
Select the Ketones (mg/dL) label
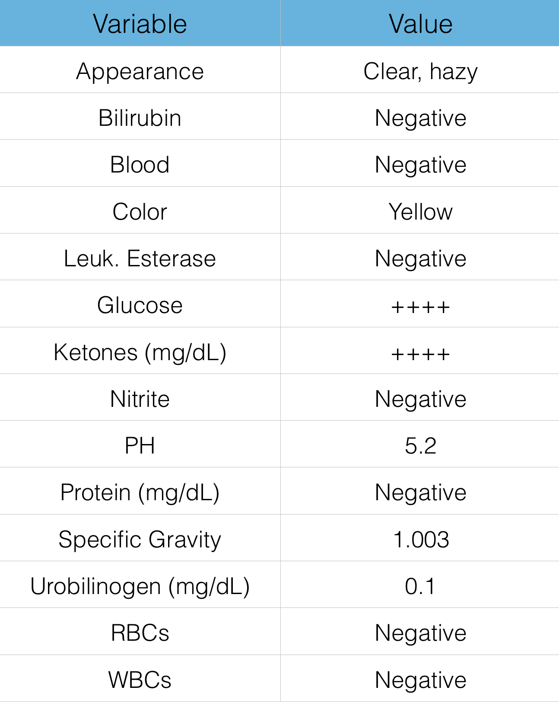coord(140,352)
